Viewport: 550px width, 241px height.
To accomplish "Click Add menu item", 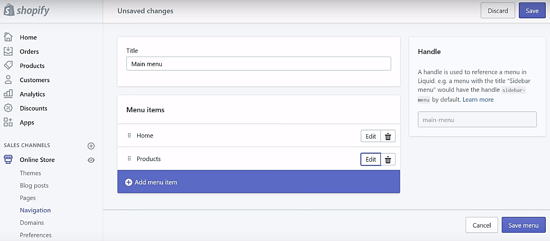I will pos(259,182).
